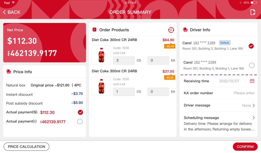Screen dimensions: 261x153
Task: Click the $37.00 product price
Action: (x=168, y=71)
